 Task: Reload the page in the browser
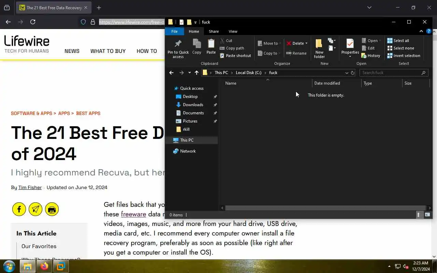pos(33,22)
